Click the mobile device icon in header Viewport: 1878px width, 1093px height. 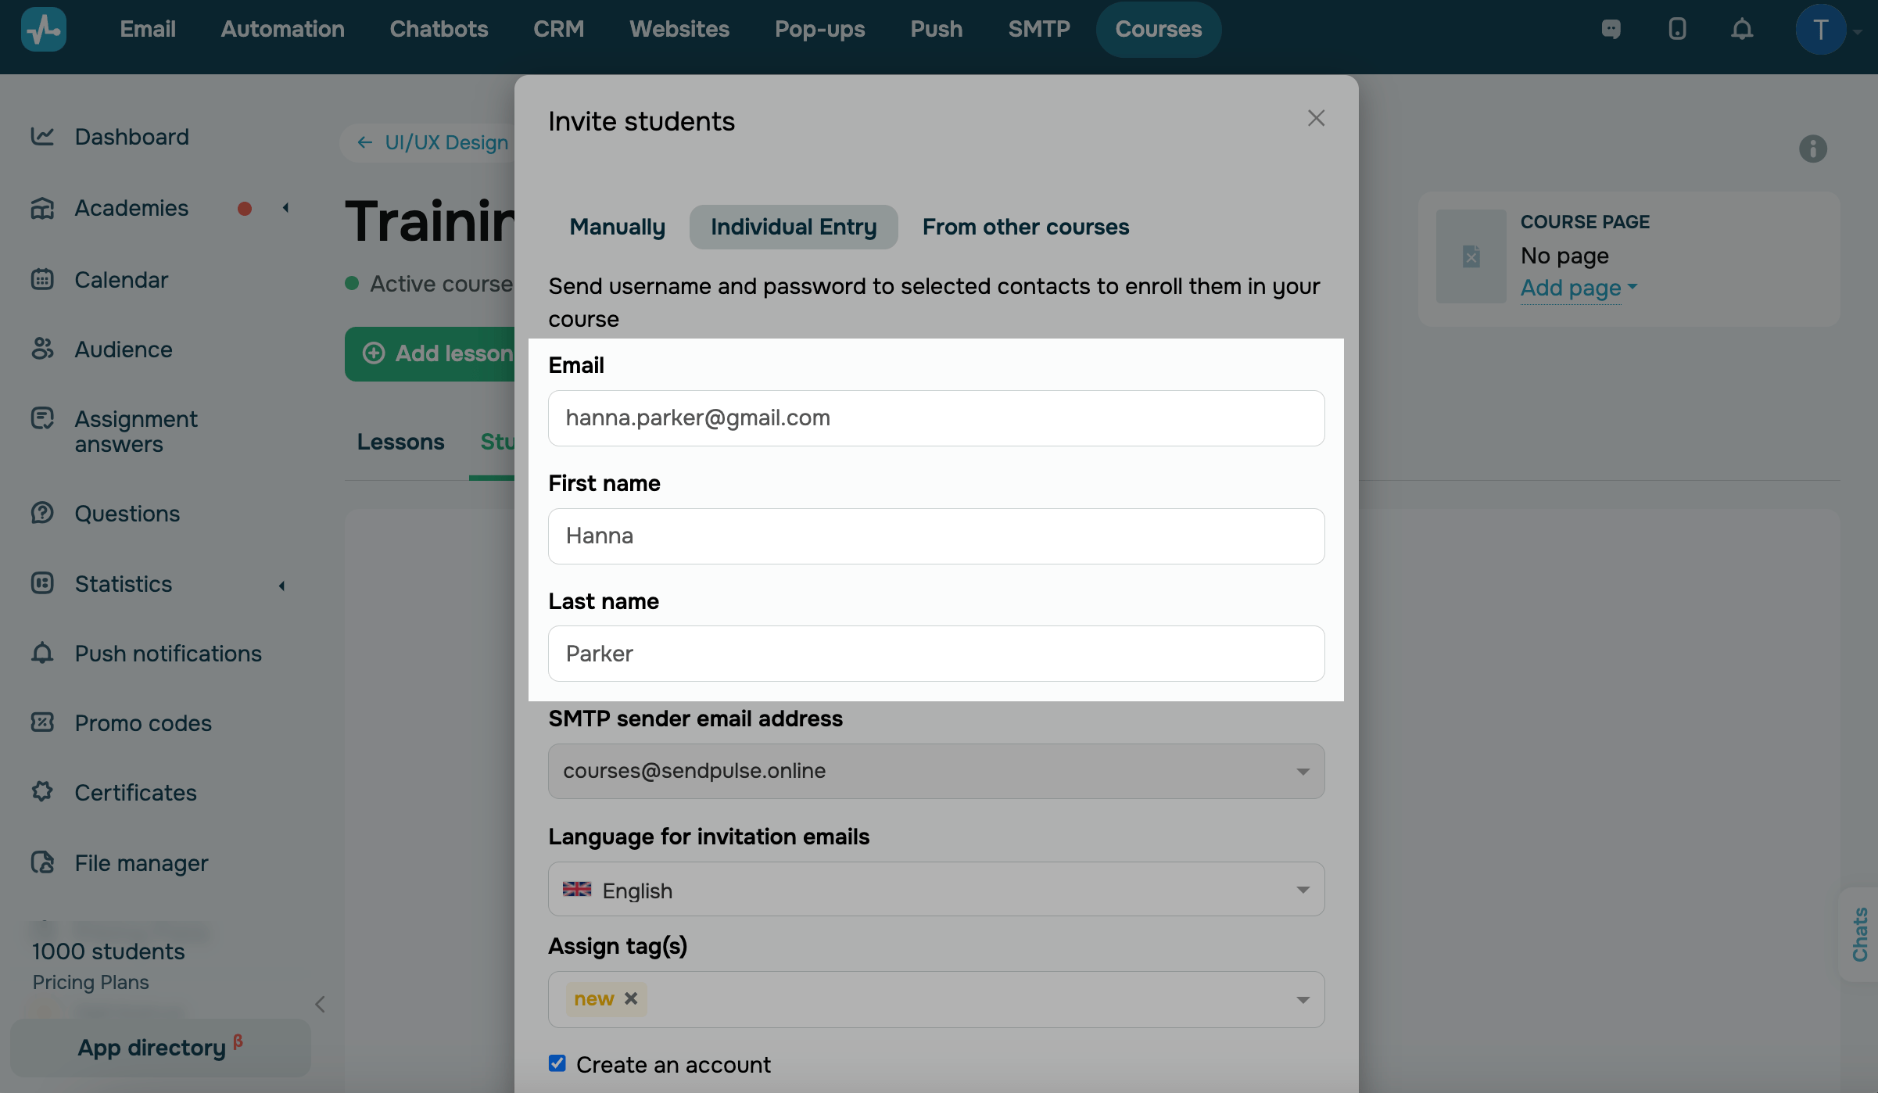(1676, 30)
